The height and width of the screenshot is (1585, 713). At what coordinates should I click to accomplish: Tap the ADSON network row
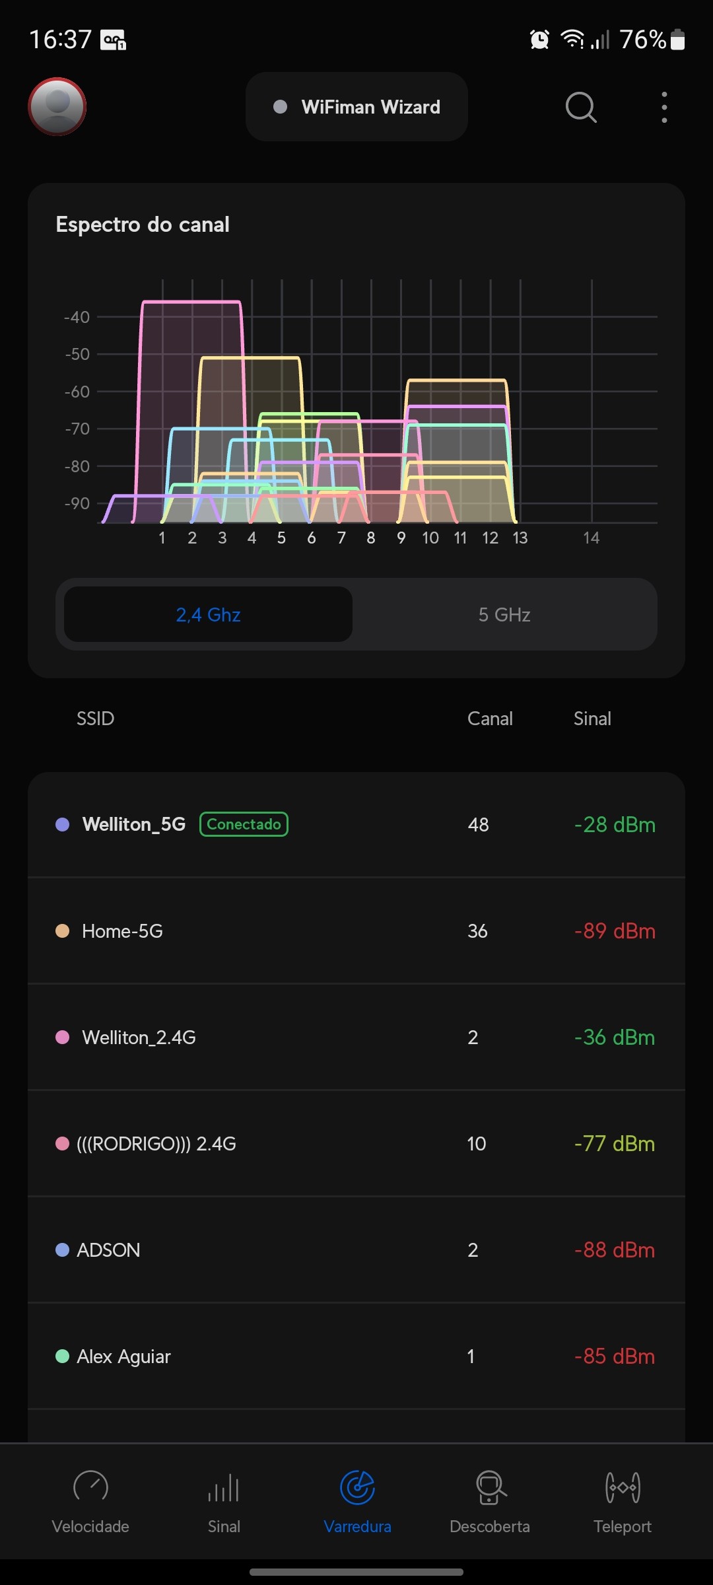(x=356, y=1250)
